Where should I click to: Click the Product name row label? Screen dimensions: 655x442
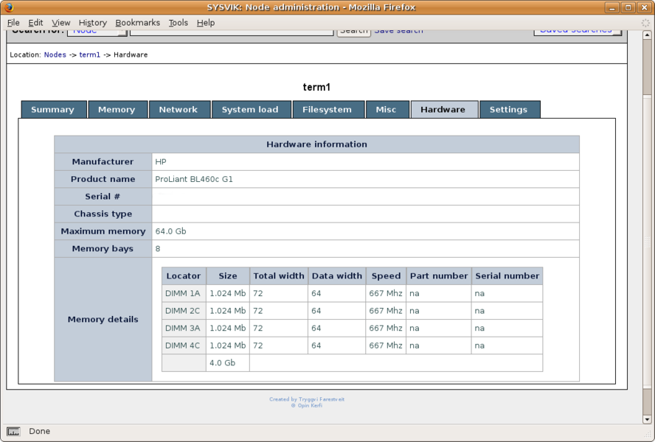point(103,179)
